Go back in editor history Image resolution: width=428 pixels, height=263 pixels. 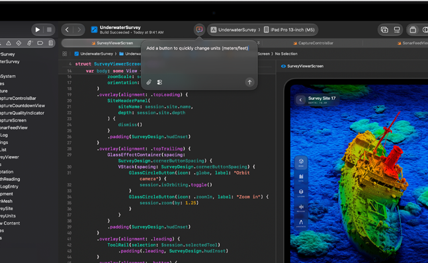[x=67, y=30]
